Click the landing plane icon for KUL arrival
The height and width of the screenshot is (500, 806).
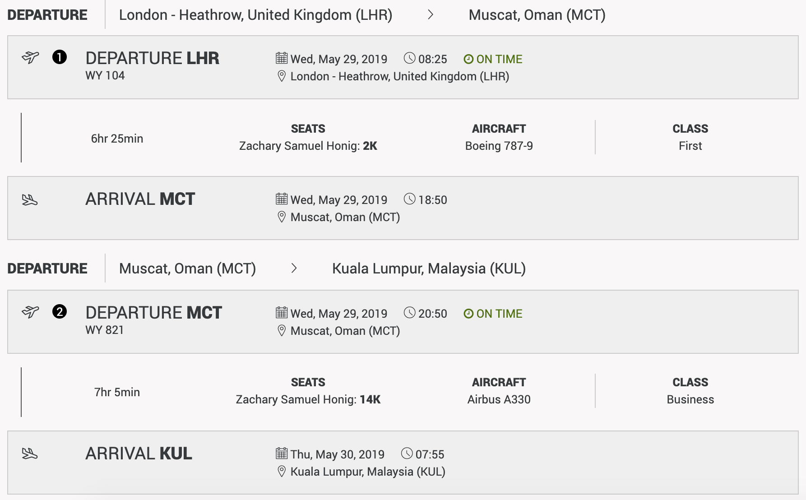tap(30, 454)
